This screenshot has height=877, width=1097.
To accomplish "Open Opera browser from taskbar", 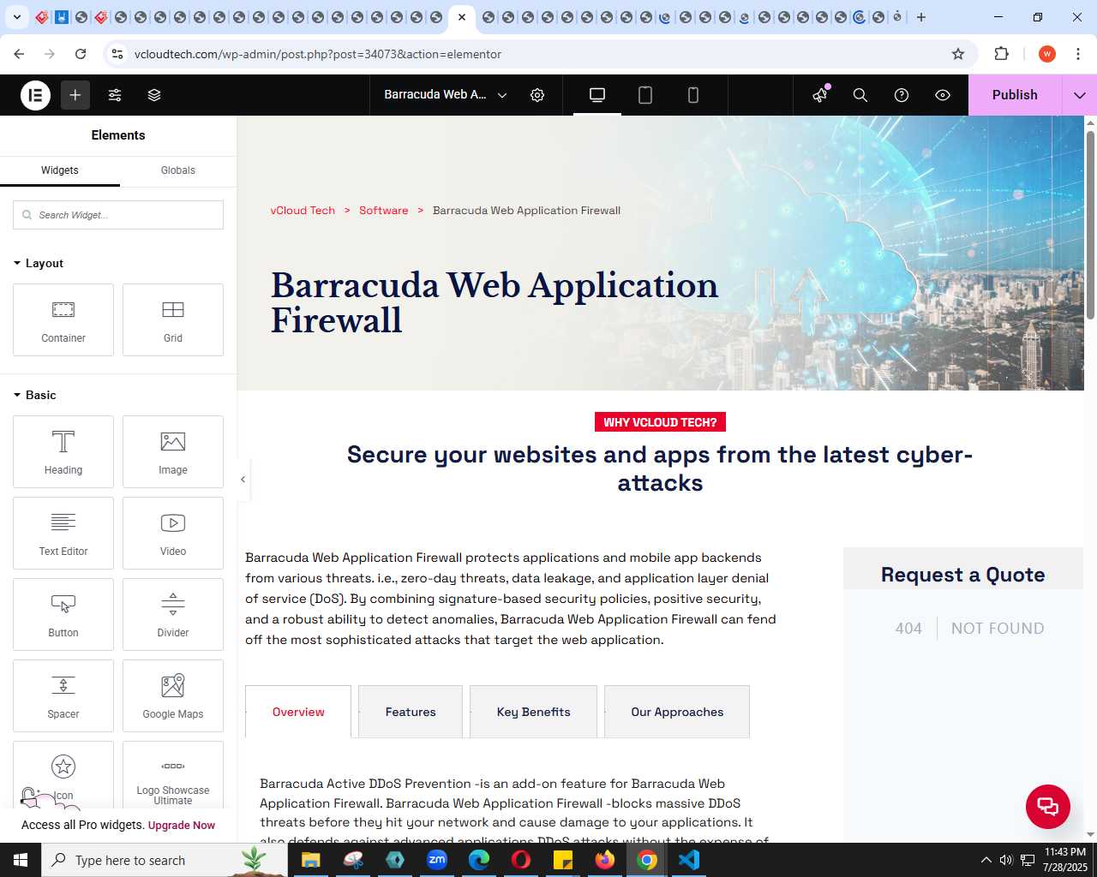I will [x=521, y=860].
